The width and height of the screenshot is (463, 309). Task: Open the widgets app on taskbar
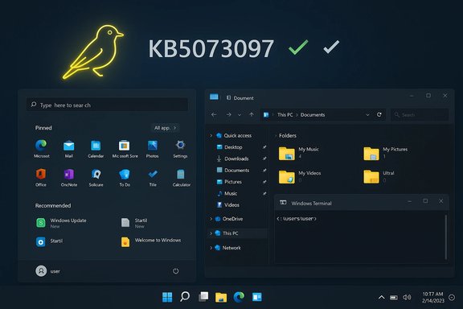[x=256, y=297]
